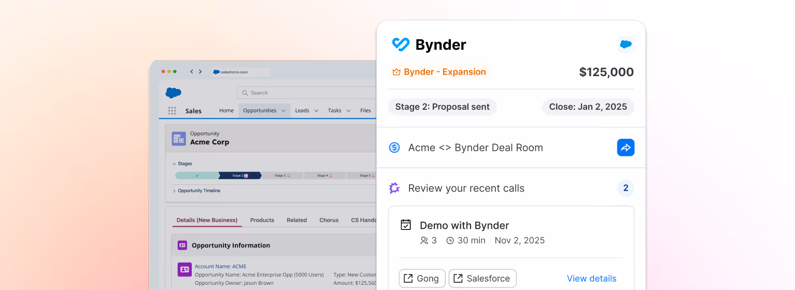Click the Close: Jan 2, 2025 pill
The width and height of the screenshot is (795, 290).
click(x=588, y=107)
